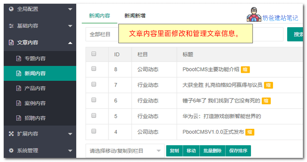This screenshot has width=307, height=162.
Task: Expand the 系统管理 menu arrow
Action: click(70, 151)
